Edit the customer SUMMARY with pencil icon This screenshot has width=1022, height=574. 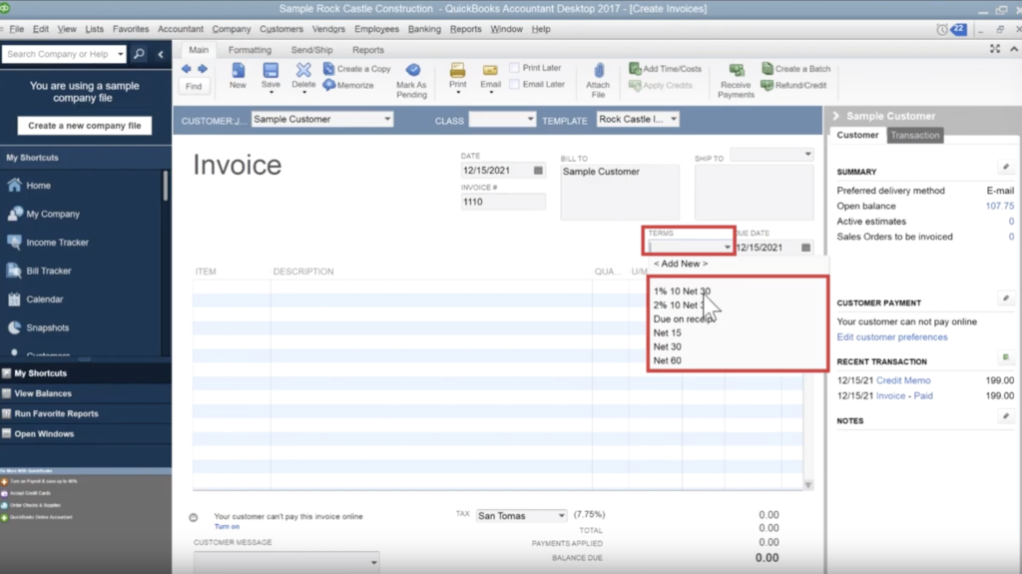(1006, 168)
